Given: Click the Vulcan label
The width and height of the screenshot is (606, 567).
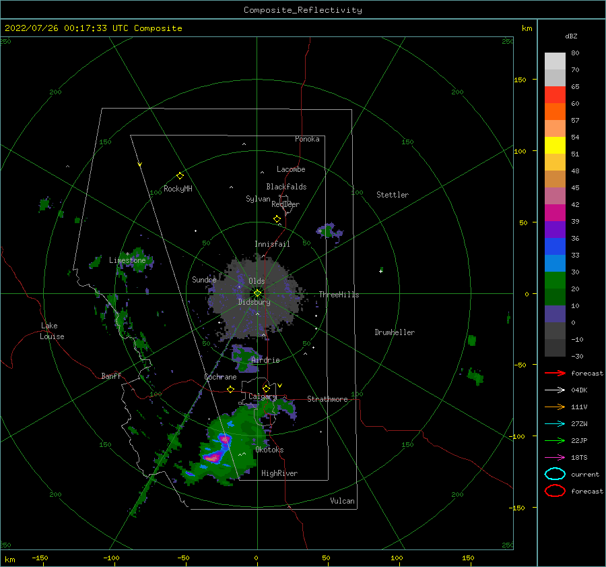Looking at the screenshot, I should click(342, 501).
